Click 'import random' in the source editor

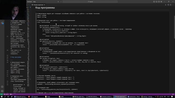[15, 71]
